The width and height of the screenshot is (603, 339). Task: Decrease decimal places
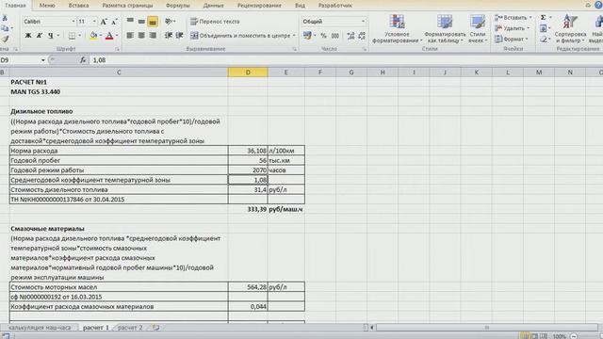(x=362, y=36)
